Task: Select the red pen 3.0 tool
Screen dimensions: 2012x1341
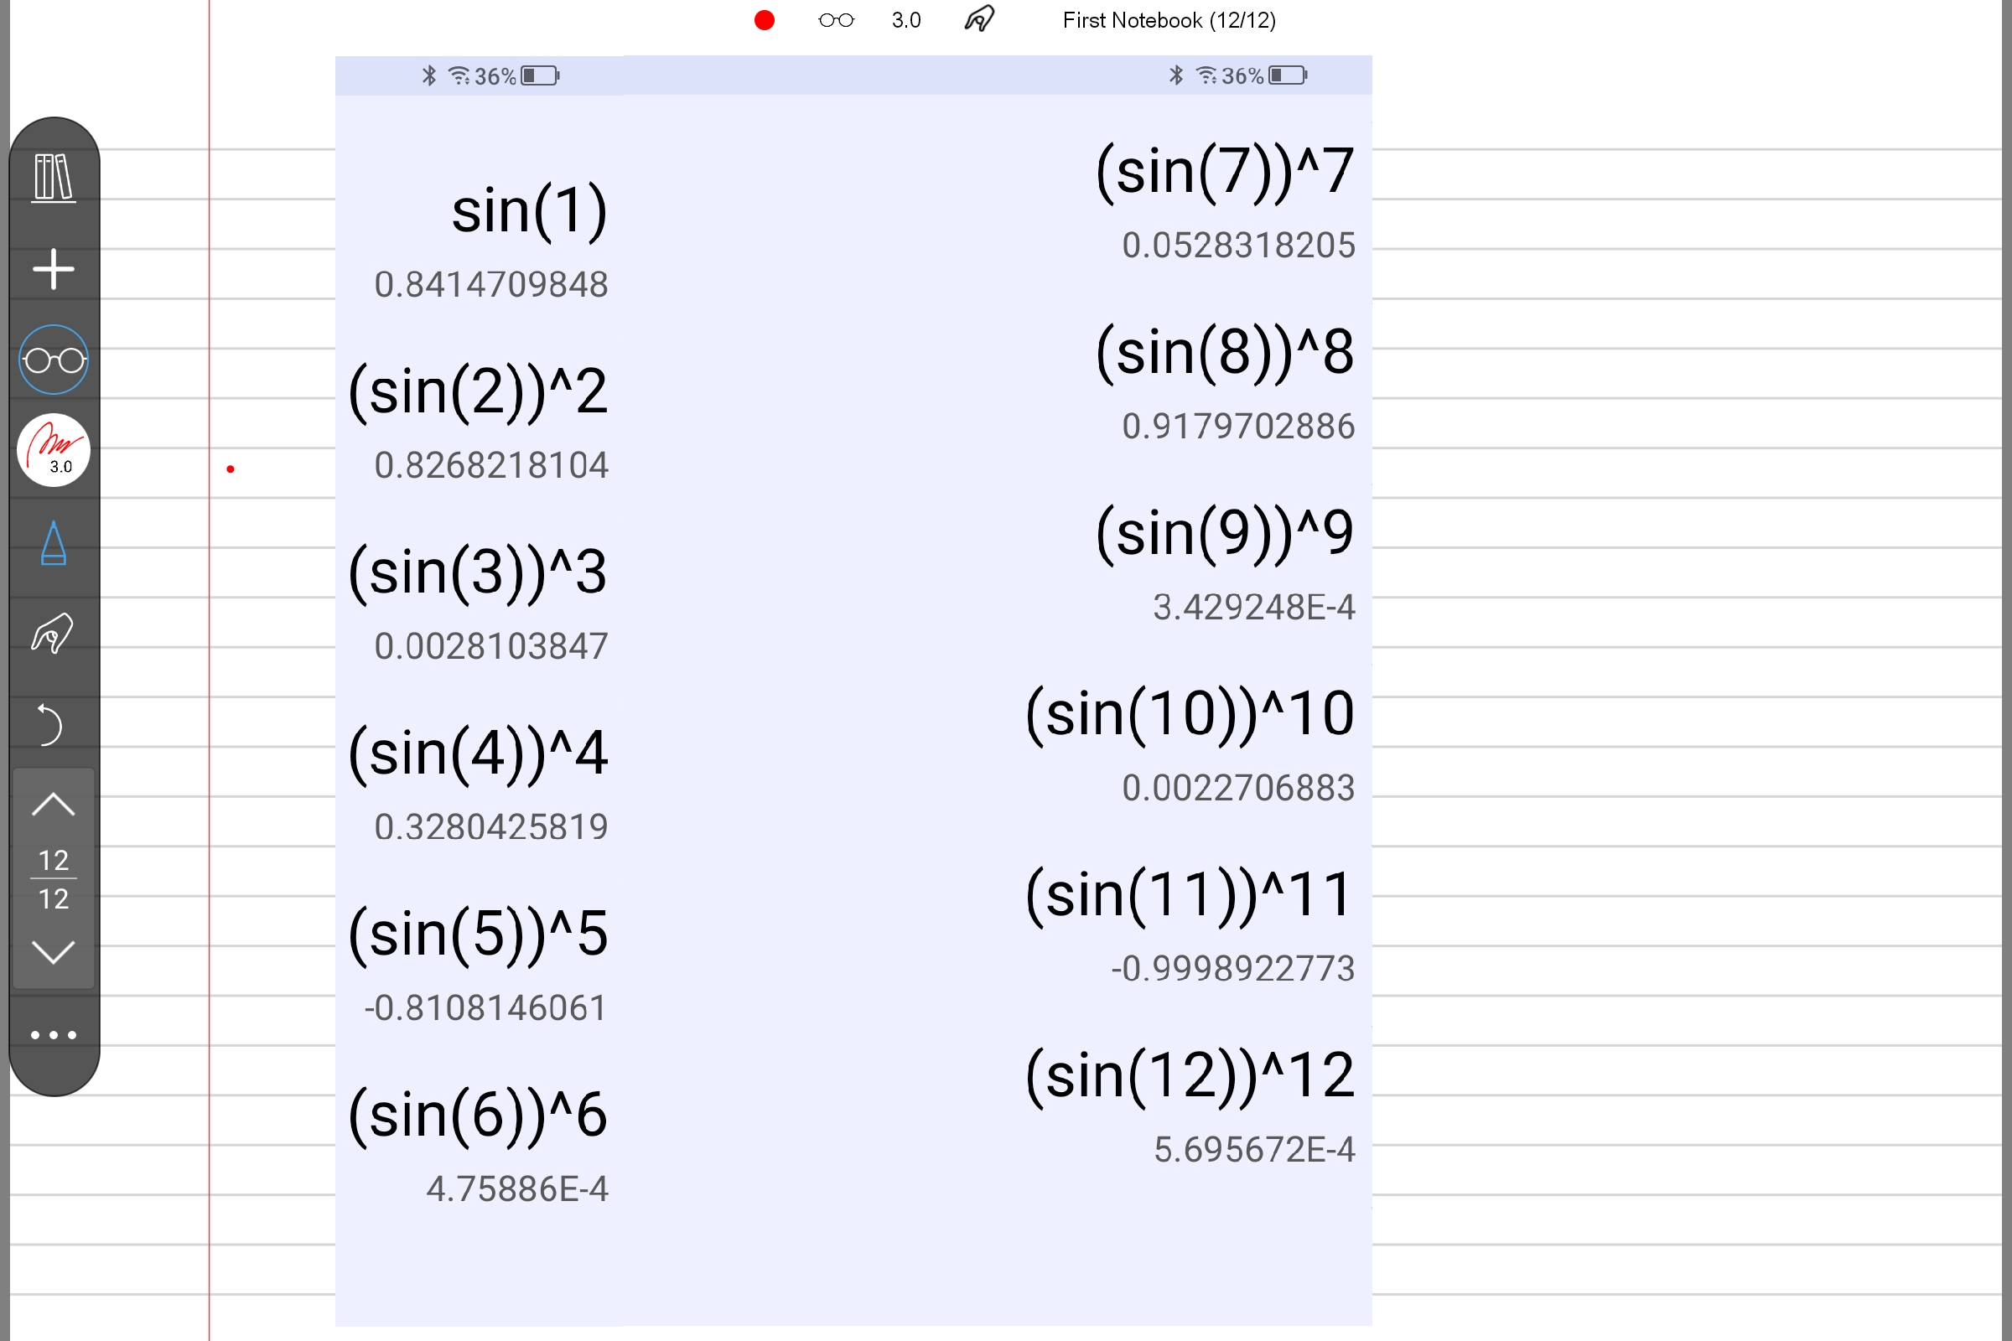Action: coord(54,451)
